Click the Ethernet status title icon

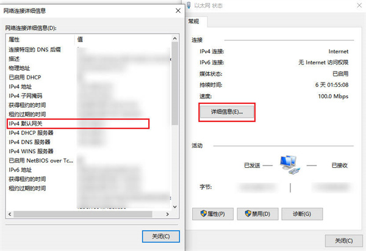pos(189,5)
